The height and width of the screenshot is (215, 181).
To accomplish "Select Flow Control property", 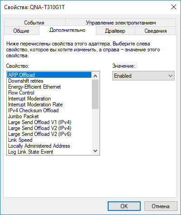I will coord(49,93).
